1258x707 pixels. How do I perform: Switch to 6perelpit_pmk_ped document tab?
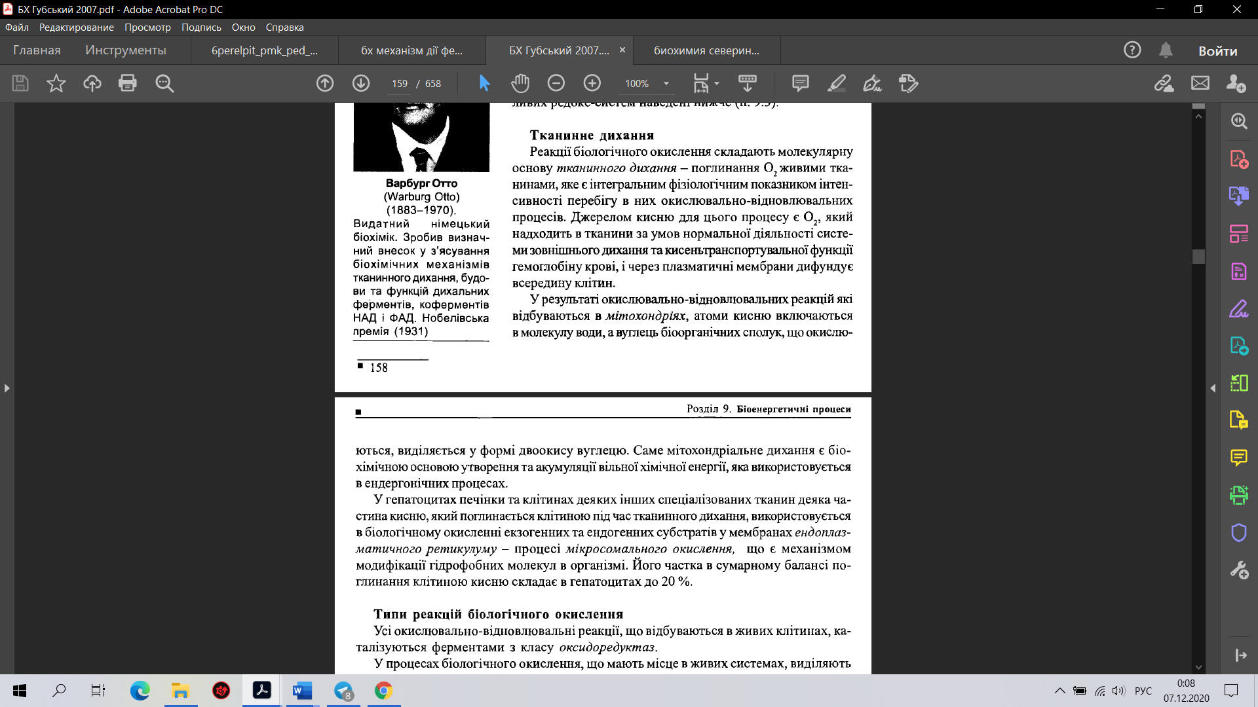[x=265, y=50]
